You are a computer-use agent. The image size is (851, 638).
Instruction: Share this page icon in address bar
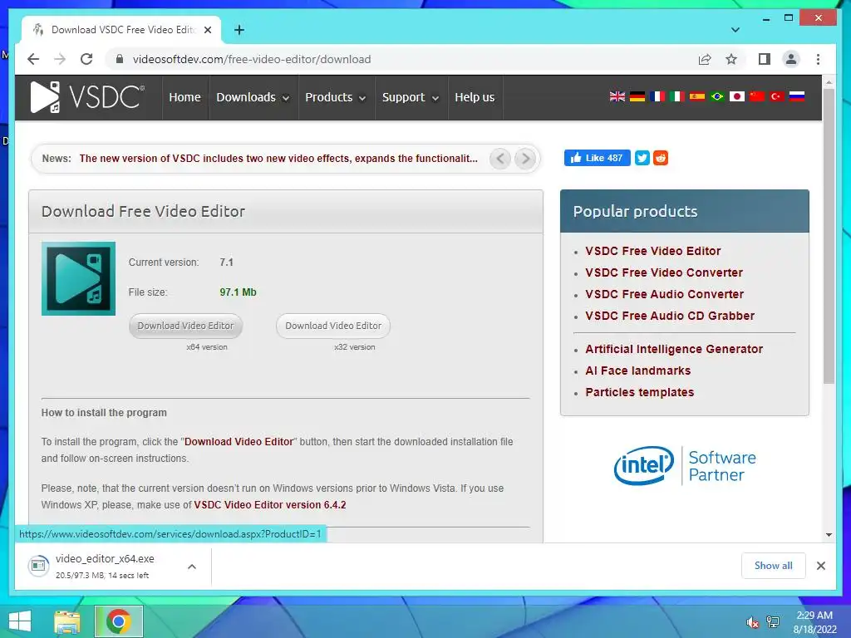tap(705, 59)
